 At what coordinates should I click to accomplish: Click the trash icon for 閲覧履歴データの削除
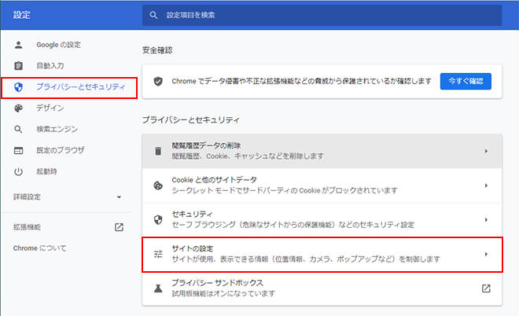coord(157,151)
